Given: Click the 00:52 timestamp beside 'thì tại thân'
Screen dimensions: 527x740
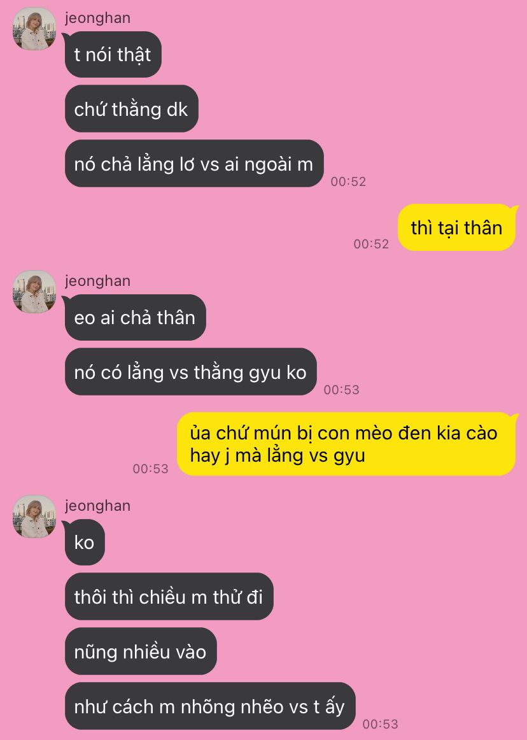Looking at the screenshot, I should (x=371, y=244).
